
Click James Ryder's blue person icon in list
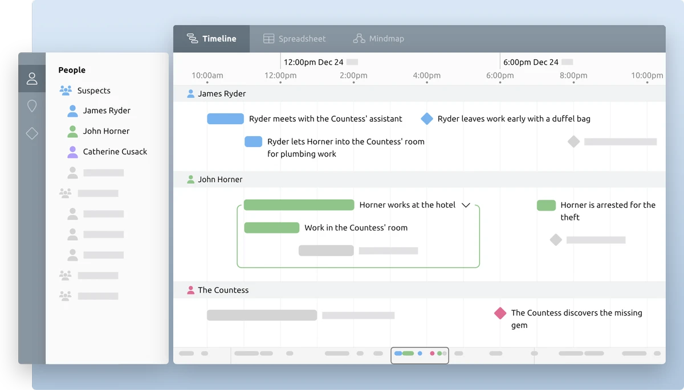[72, 110]
